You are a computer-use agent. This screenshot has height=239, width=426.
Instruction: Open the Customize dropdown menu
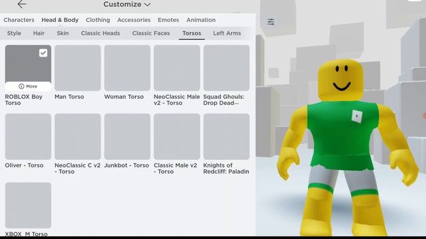[127, 5]
